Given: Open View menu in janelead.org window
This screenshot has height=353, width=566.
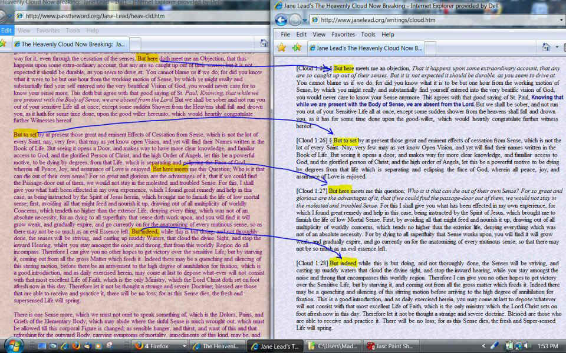Looking at the screenshot, I should pos(319,35).
